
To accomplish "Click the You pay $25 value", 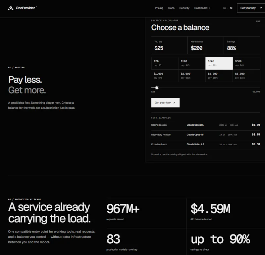I will [159, 48].
